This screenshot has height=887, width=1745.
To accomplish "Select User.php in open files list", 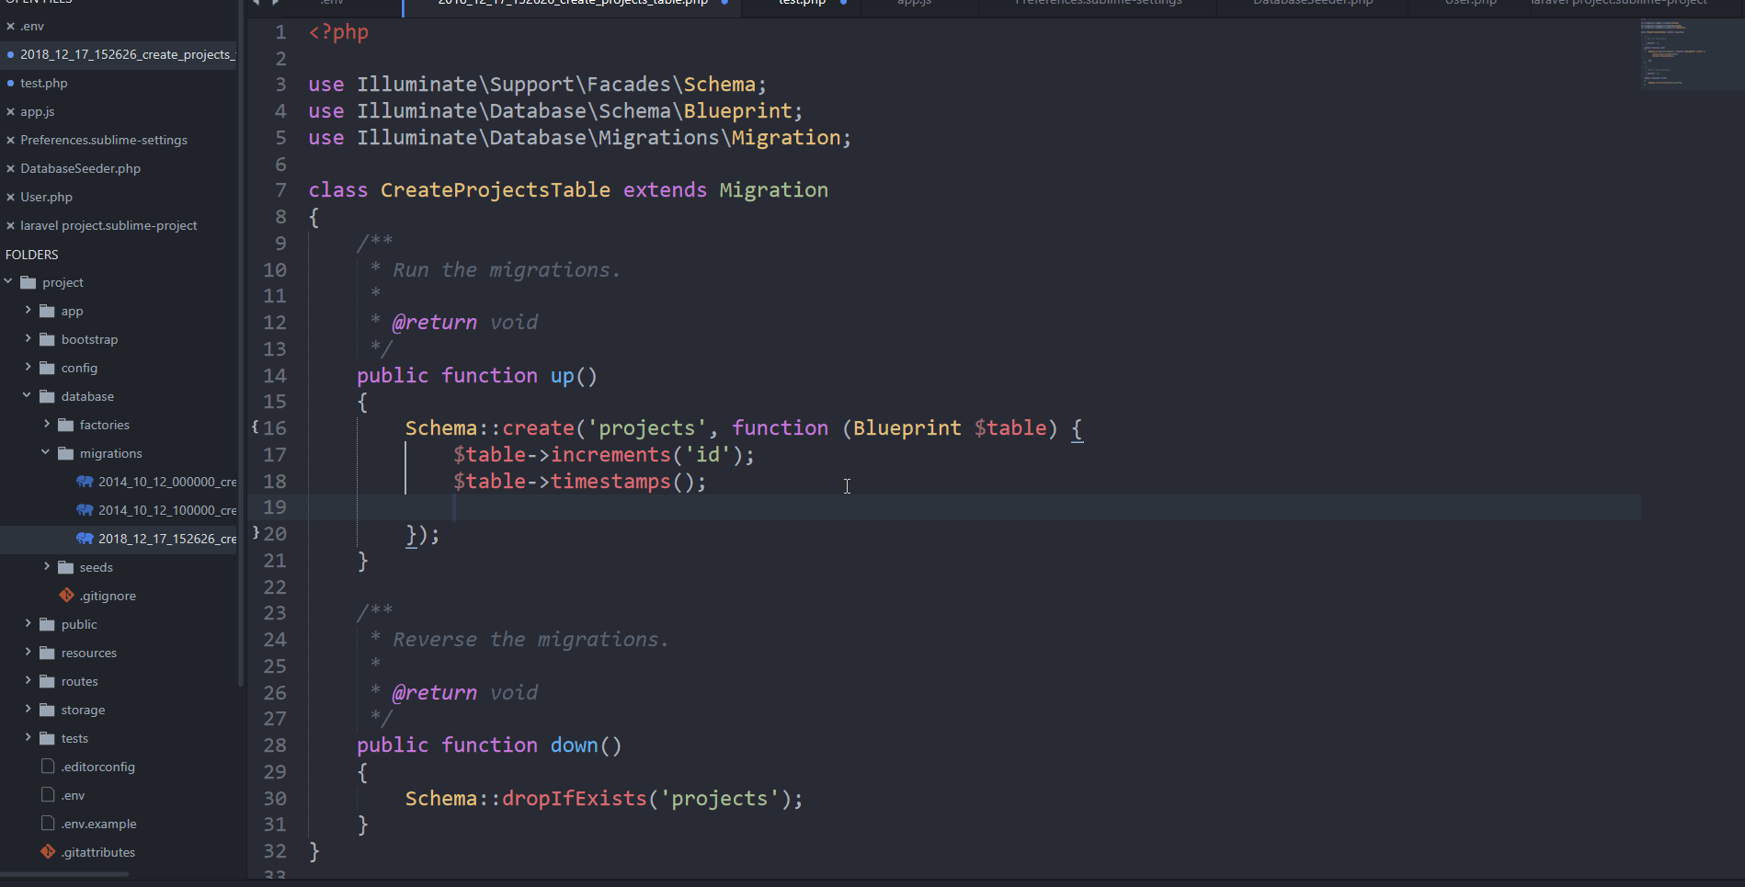I will [46, 197].
